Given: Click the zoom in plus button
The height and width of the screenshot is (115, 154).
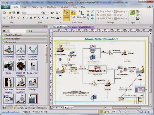Looking at the screenshot, I should [138, 112].
